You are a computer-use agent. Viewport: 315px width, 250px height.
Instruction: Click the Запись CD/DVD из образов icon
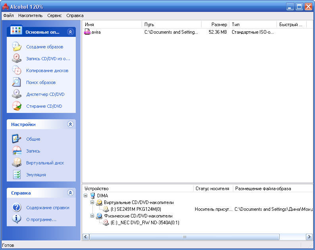point(17,58)
